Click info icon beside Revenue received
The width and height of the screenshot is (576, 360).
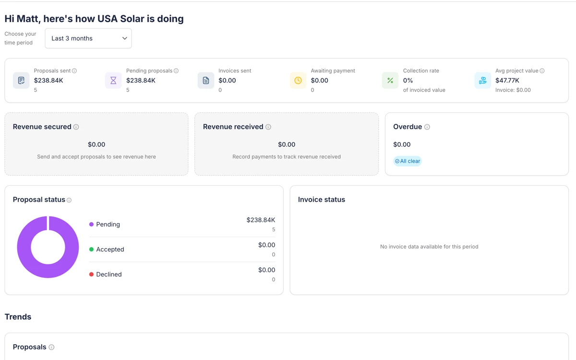[268, 127]
